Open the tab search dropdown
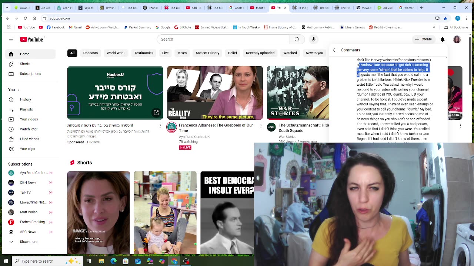Viewport: 474px width, 266px height. (8, 8)
